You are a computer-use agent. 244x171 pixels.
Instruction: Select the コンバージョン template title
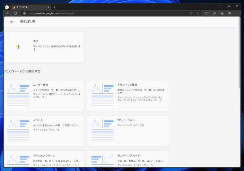click(126, 120)
